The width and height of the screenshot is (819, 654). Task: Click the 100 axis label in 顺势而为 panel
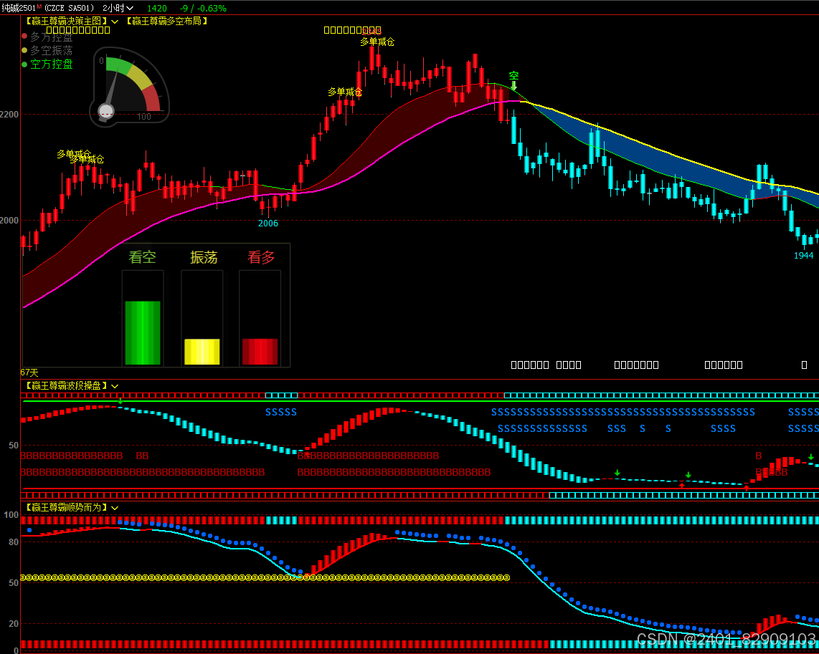click(11, 515)
